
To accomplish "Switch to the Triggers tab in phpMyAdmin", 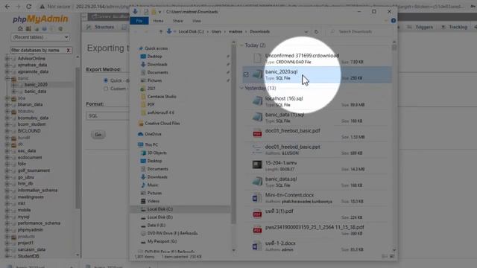I will click(420, 27).
